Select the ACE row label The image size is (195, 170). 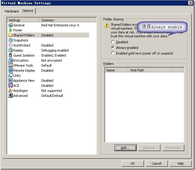coord(16,86)
